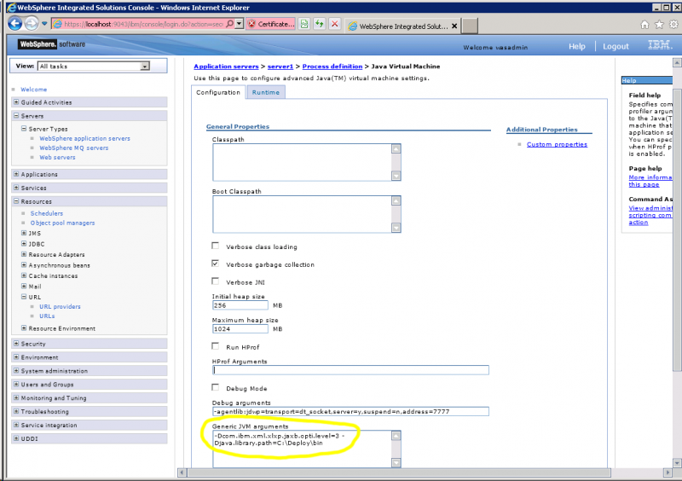This screenshot has height=481, width=682.
Task: Click the Stop loading X icon
Action: 334,25
